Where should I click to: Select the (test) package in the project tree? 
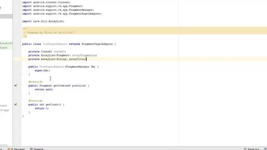point(4,48)
